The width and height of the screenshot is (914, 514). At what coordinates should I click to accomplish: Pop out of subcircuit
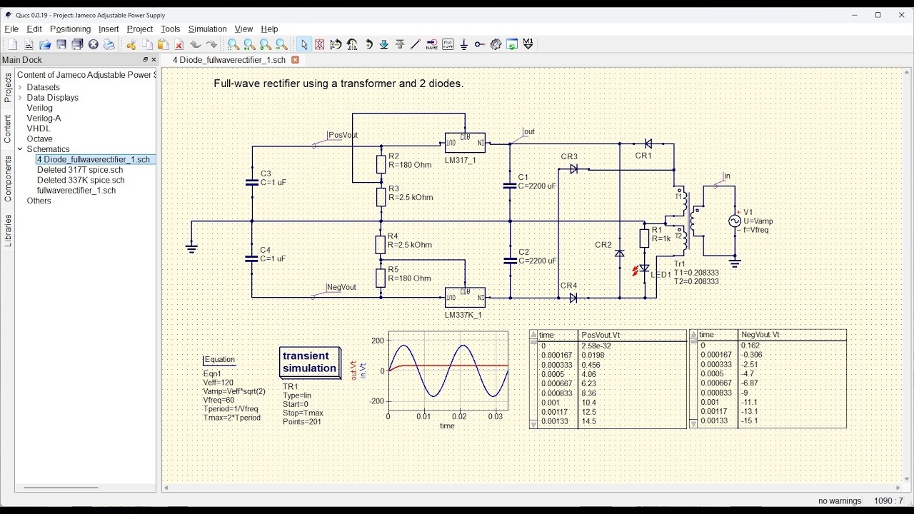click(x=400, y=44)
